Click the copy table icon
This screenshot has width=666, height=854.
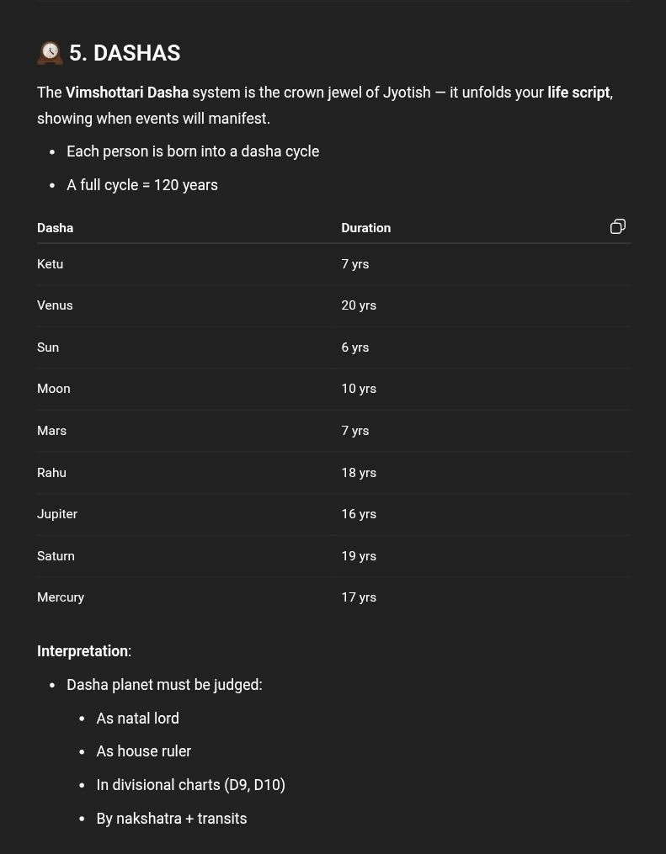[x=617, y=226]
